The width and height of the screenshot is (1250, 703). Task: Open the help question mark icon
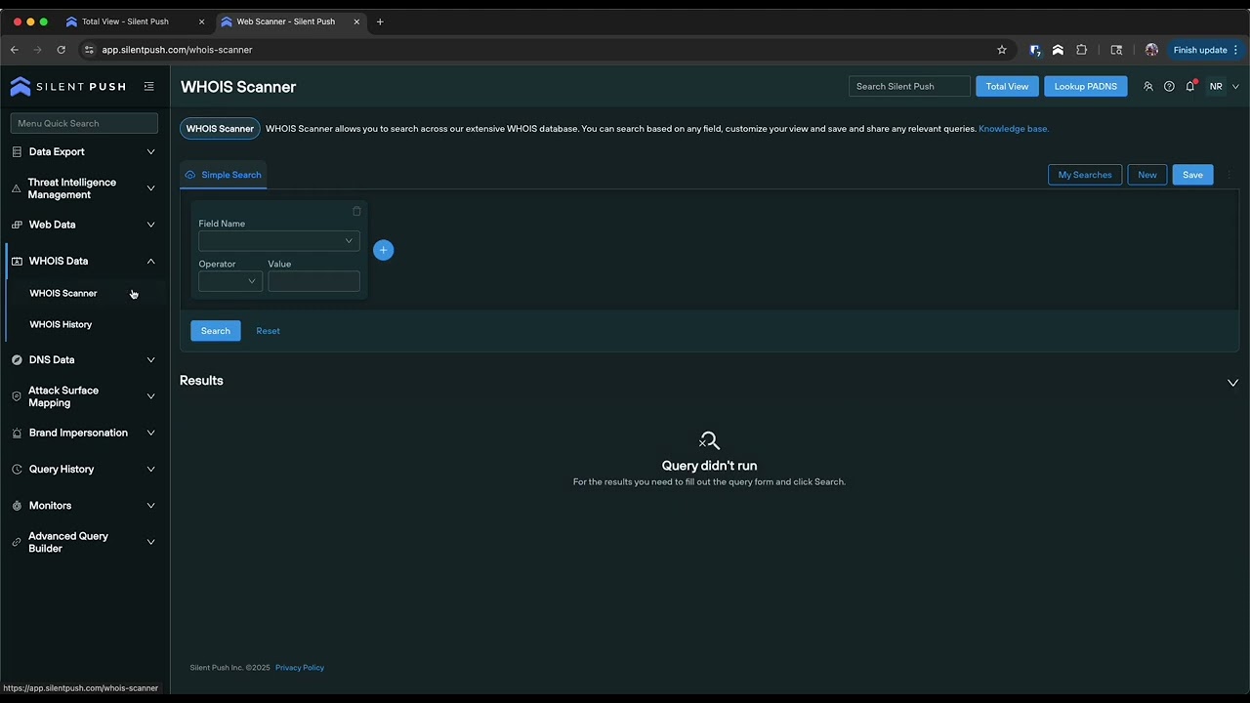pos(1169,86)
